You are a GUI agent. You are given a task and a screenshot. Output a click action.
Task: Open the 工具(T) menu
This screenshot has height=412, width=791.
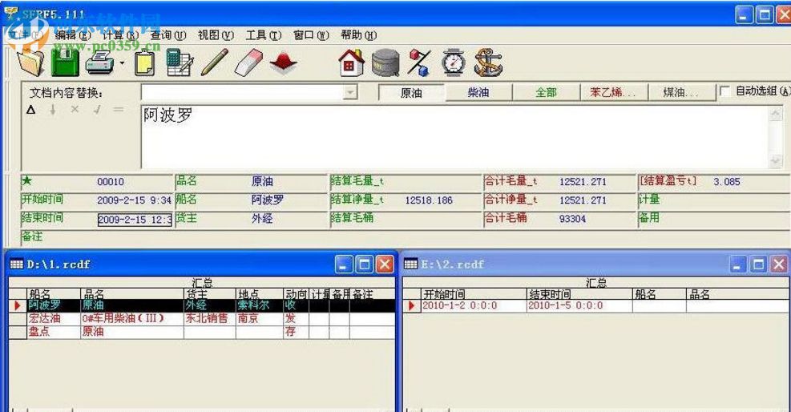pyautogui.click(x=264, y=35)
